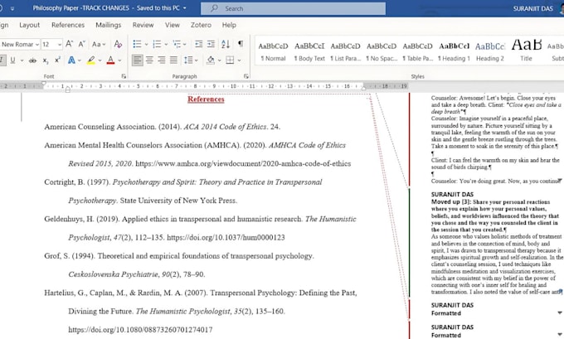Apply superscript formatting
Image resolution: width=564 pixels, height=339 pixels.
click(57, 60)
